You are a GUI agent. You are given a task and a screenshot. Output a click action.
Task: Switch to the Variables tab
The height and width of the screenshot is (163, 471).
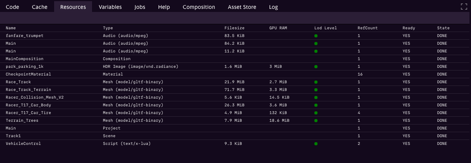tap(110, 7)
